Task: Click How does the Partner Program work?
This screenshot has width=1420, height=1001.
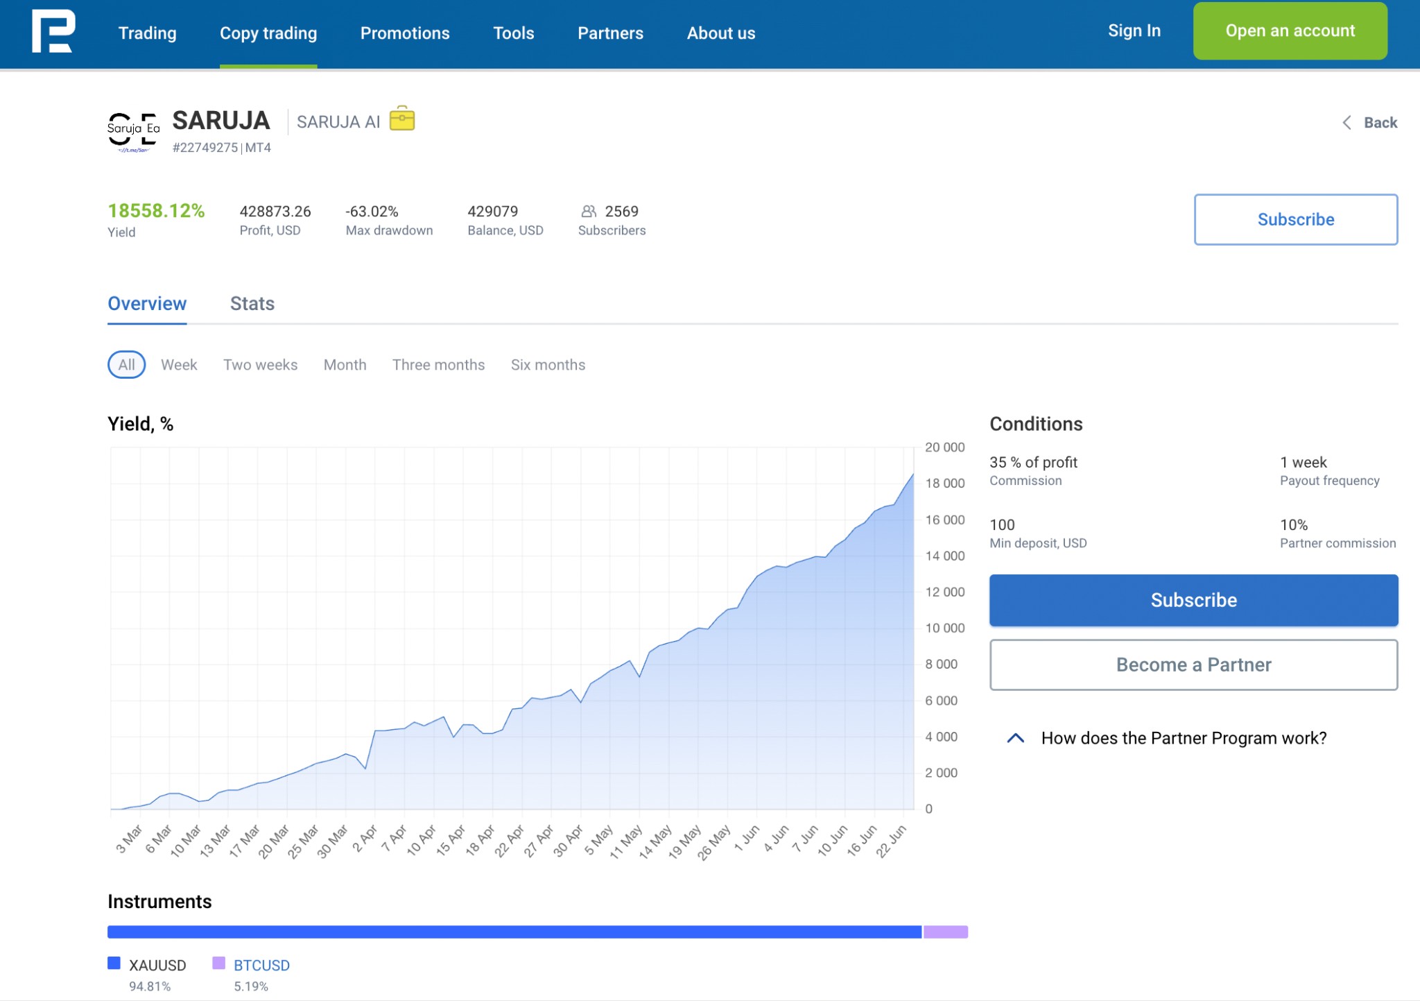Action: pos(1184,738)
